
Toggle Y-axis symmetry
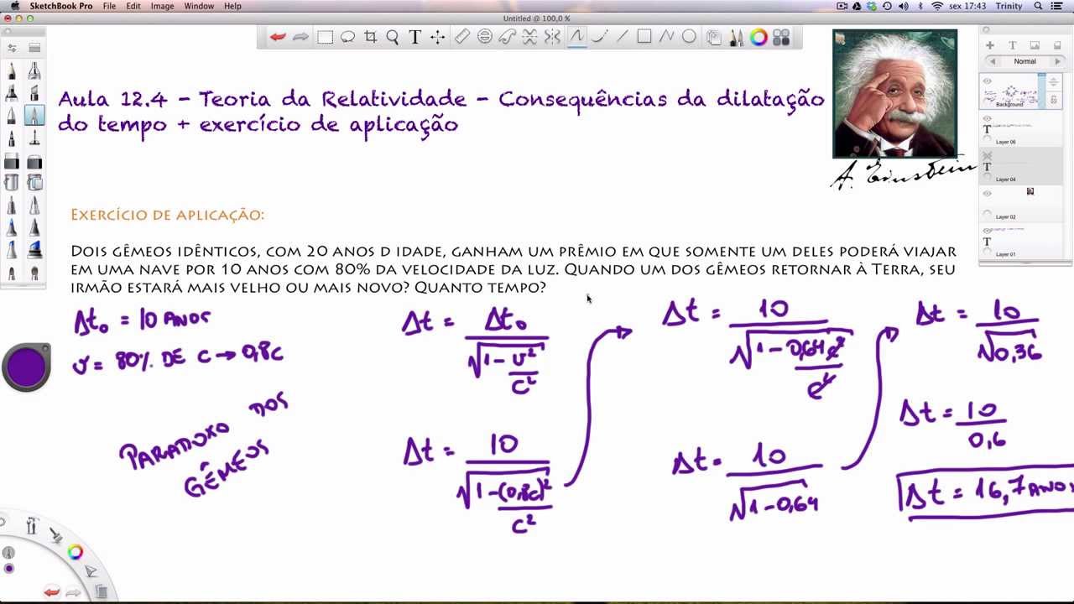(552, 37)
